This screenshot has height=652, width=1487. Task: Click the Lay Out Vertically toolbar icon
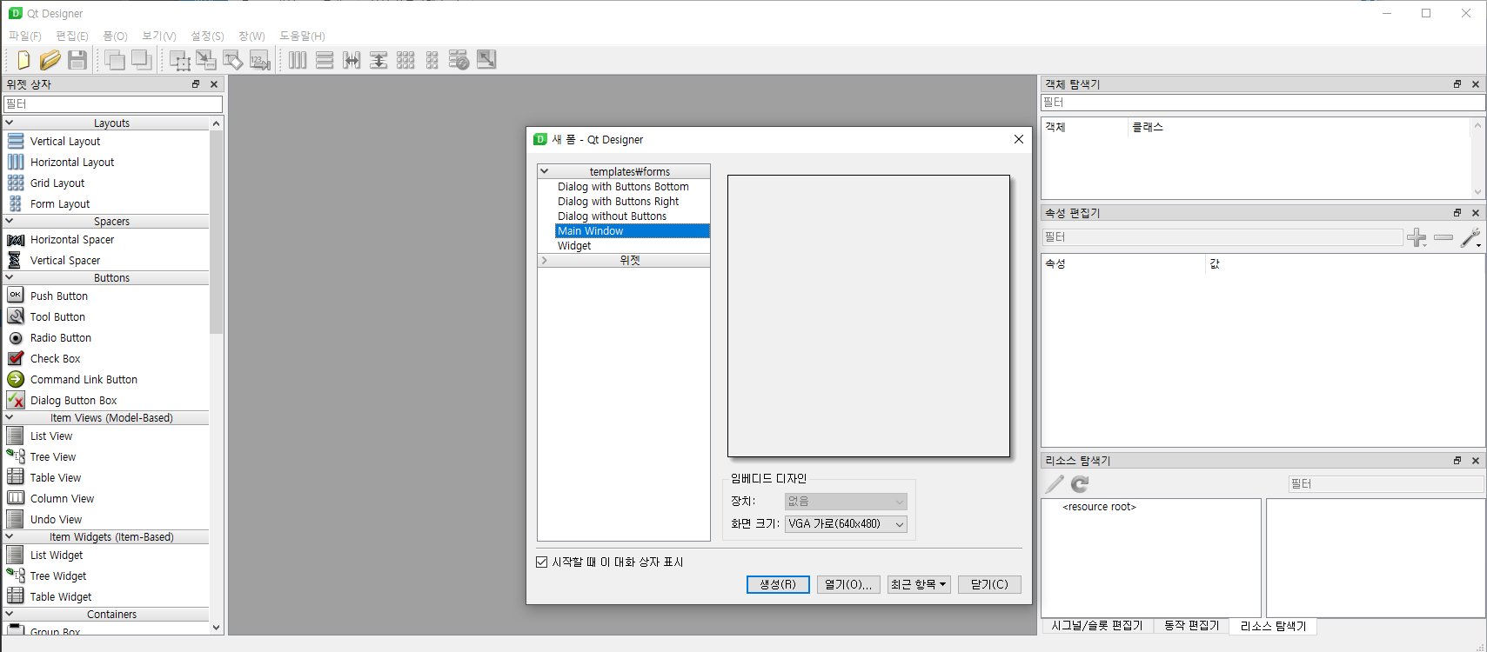click(x=325, y=60)
